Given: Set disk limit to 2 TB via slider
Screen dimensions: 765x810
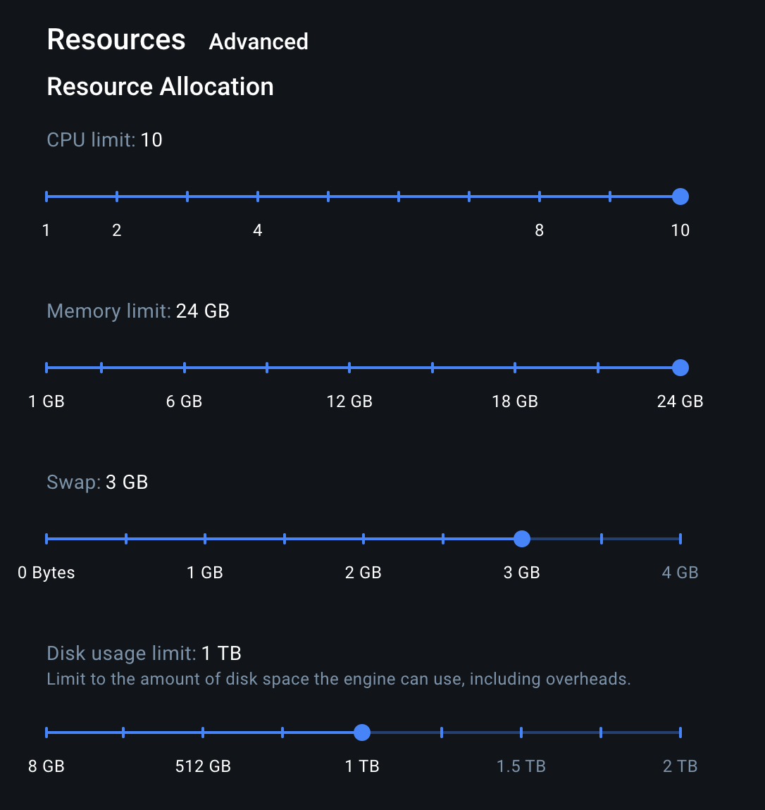Looking at the screenshot, I should click(680, 733).
